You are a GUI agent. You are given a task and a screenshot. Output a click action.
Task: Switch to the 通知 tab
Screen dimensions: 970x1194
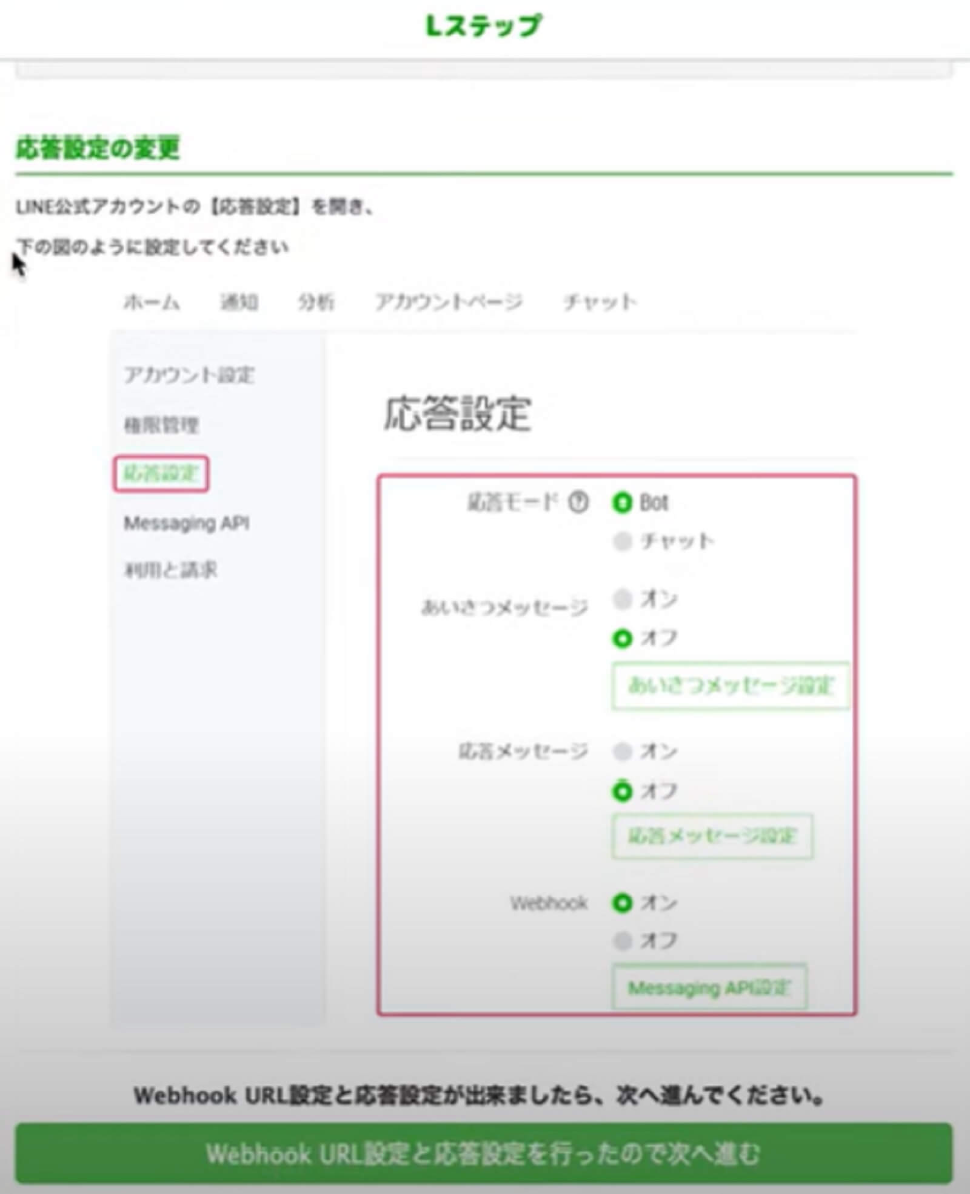pos(239,301)
